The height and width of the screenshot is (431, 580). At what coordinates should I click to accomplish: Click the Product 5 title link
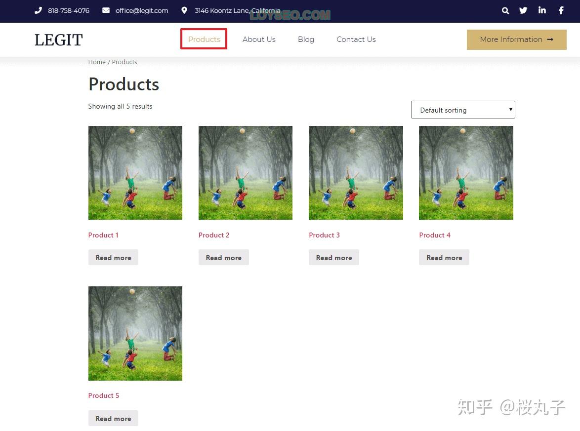point(104,395)
